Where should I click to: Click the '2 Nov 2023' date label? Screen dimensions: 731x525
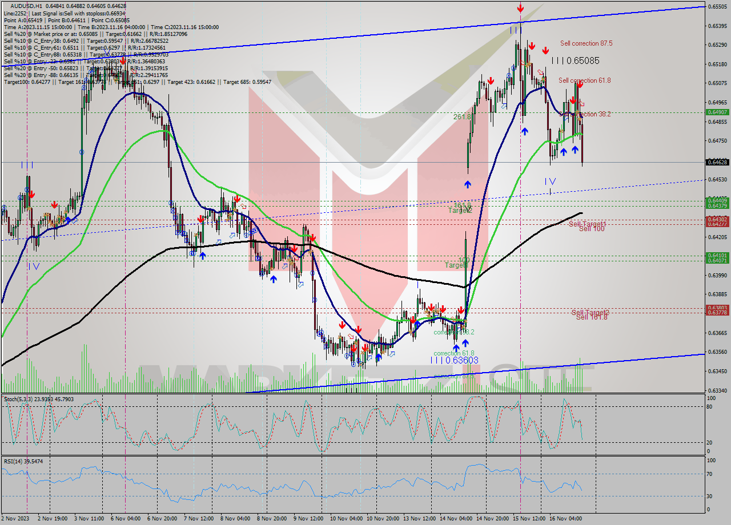click(x=15, y=519)
